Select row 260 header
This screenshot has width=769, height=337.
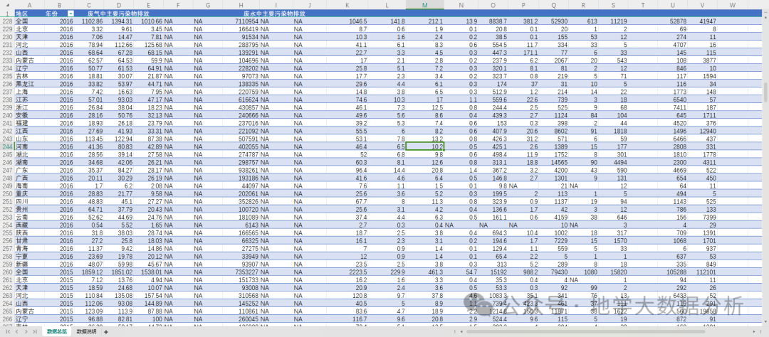pyautogui.click(x=7, y=272)
